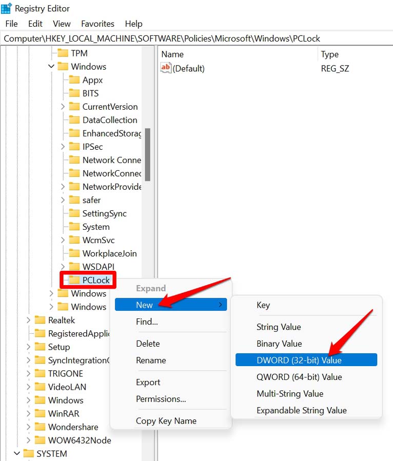The height and width of the screenshot is (461, 393).
Task: Click the SettingSync folder icon
Action: pyautogui.click(x=74, y=213)
